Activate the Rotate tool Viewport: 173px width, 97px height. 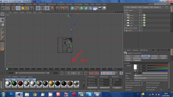27,8
